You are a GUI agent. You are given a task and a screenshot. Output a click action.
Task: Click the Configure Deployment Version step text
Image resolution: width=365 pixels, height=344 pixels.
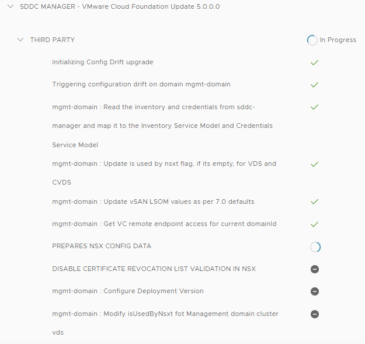(128, 291)
